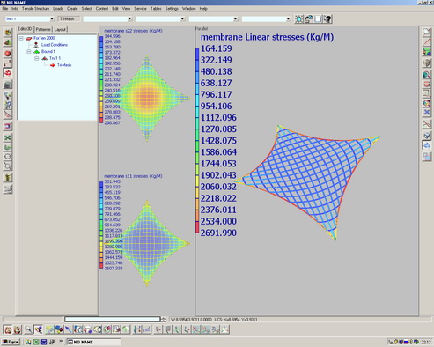This screenshot has height=347, width=434.
Task: Click the blue X icon in right toolbar
Action: (427, 113)
